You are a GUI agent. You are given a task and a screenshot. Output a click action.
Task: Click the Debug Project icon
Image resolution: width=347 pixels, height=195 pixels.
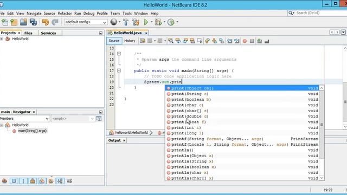[158, 22]
